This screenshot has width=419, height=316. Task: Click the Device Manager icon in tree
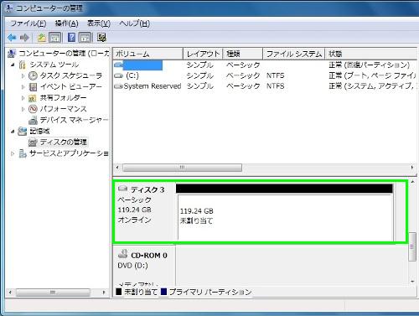[x=33, y=120]
